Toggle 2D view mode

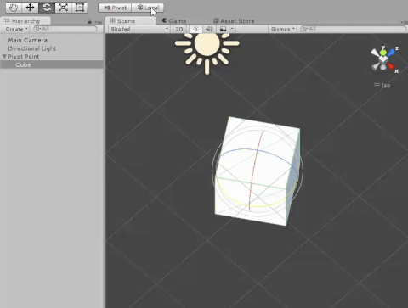(179, 29)
